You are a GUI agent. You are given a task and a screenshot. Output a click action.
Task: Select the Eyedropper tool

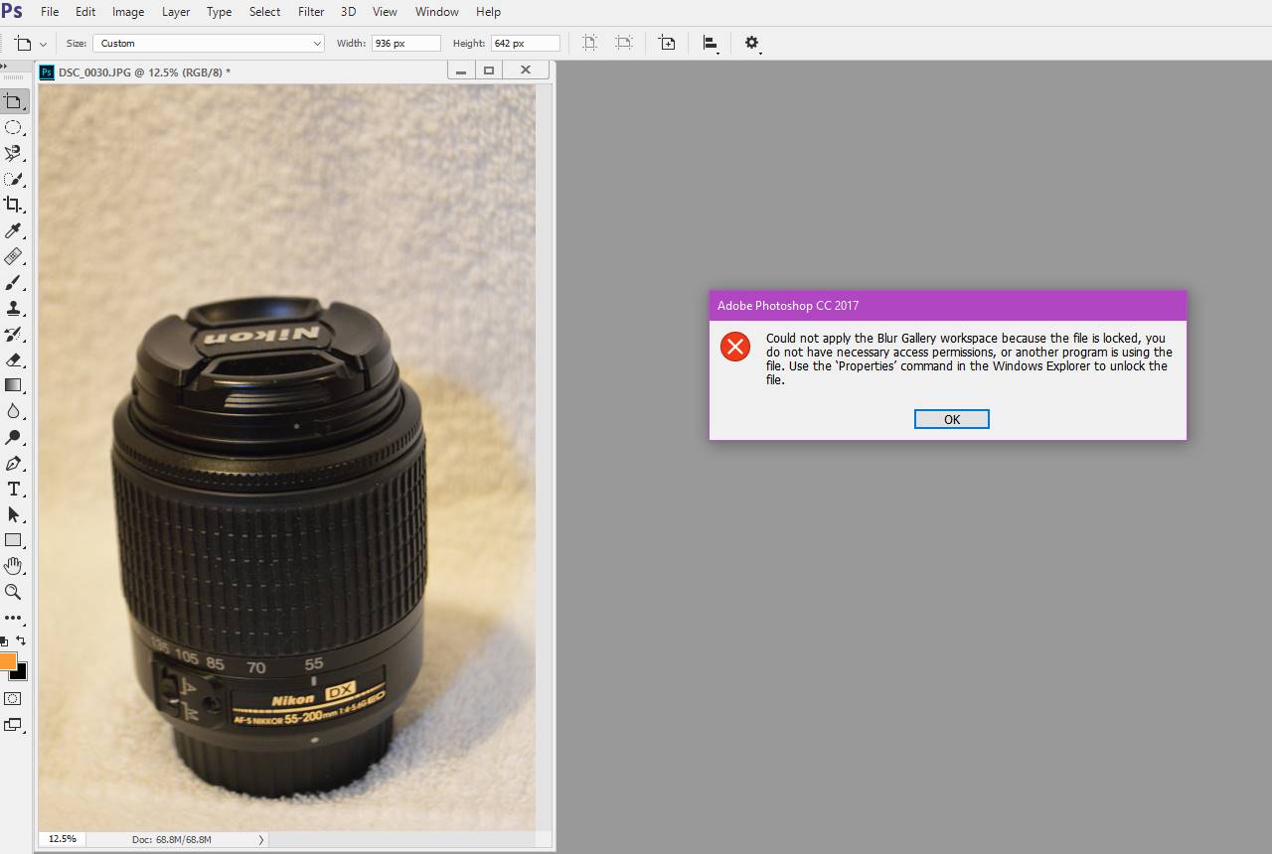coord(14,230)
